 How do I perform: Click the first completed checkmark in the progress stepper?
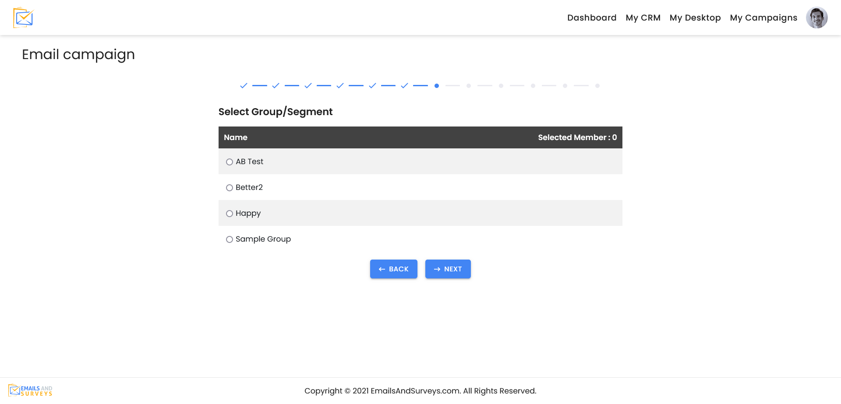click(244, 86)
